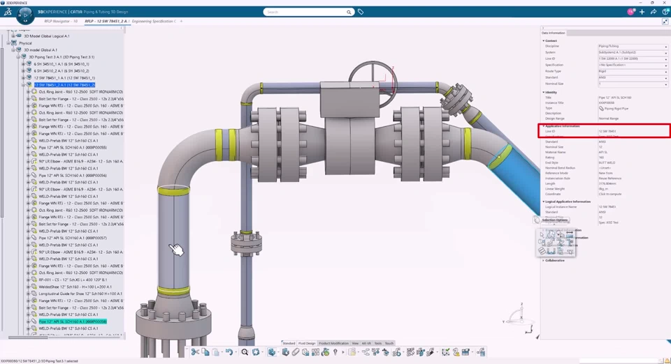Select RP-001 - CS - 12" tree item
This screenshot has width=671, height=364.
pyautogui.click(x=73, y=280)
